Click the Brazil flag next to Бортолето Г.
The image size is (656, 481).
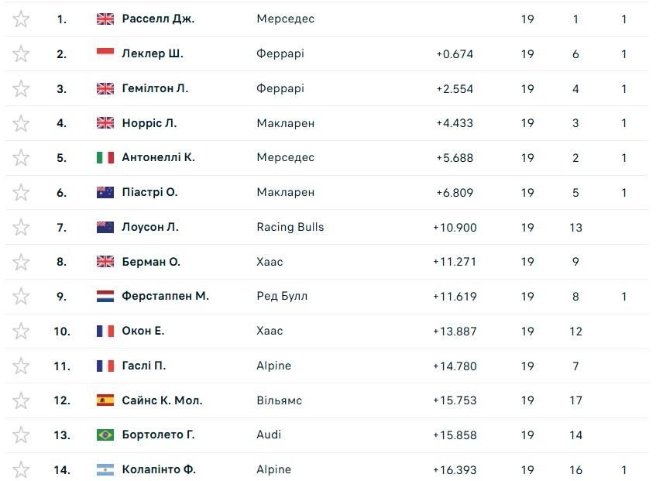click(105, 435)
